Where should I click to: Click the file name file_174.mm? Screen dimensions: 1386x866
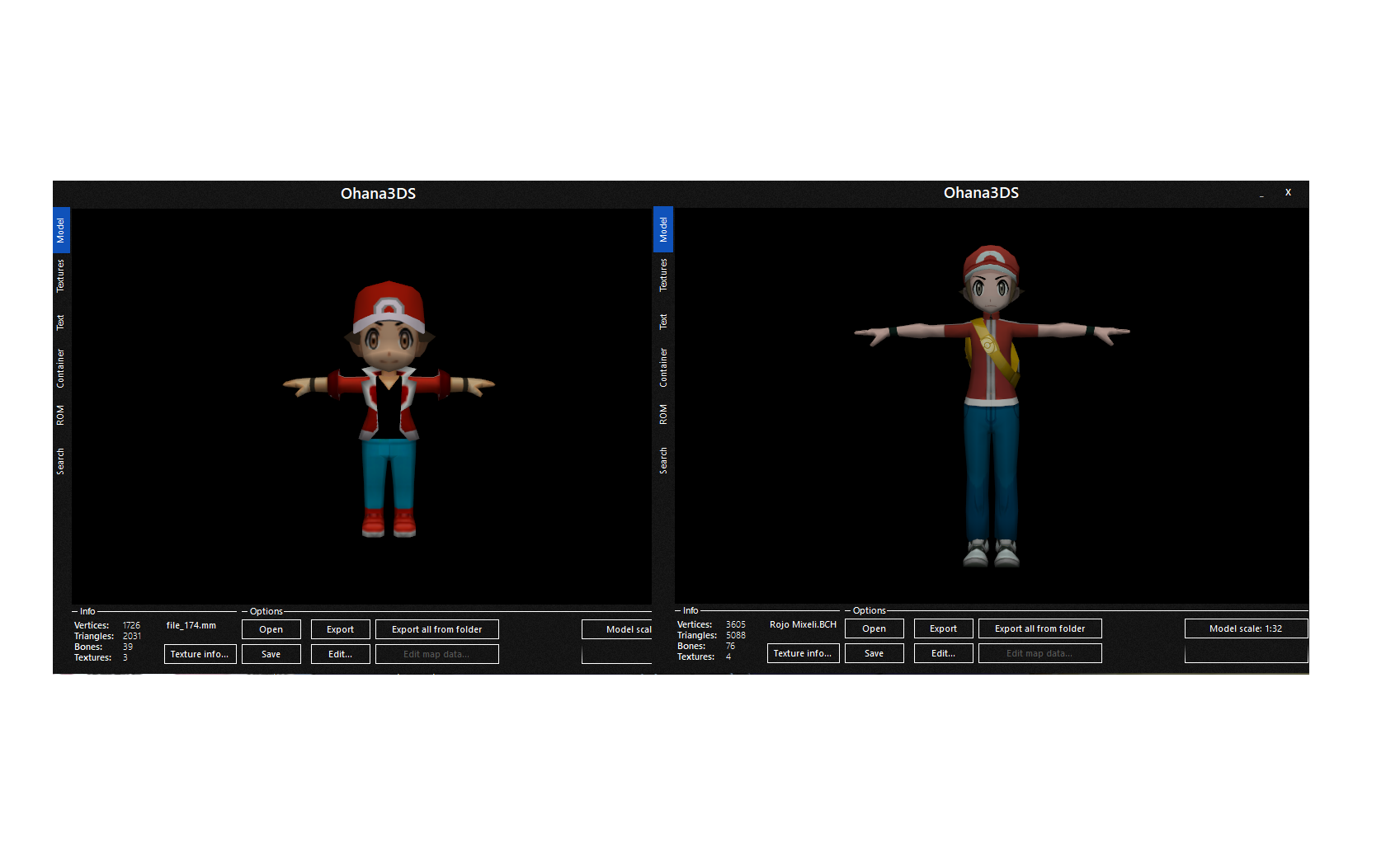coord(191,625)
